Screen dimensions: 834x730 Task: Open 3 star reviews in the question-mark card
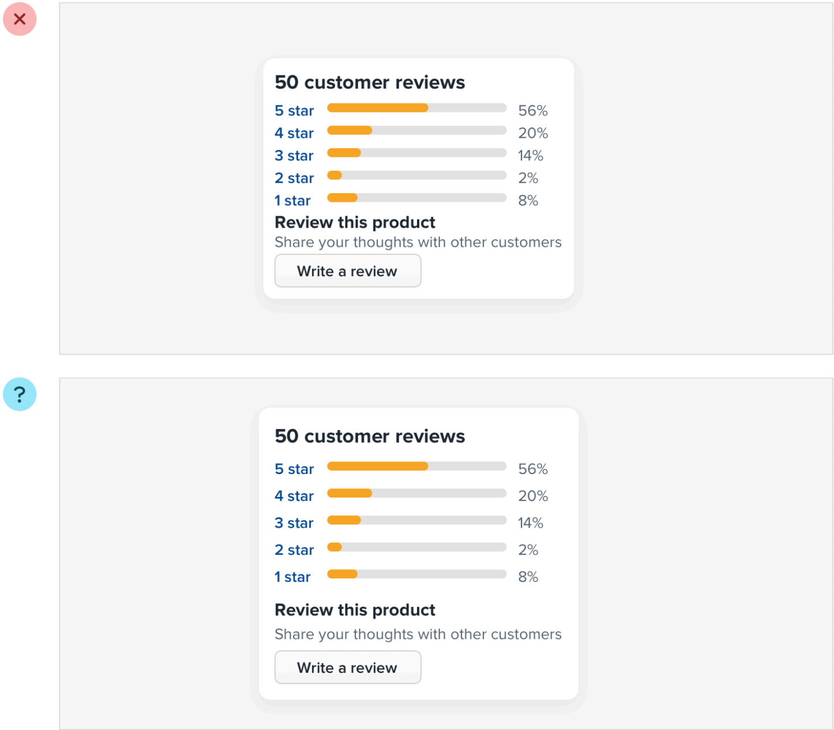(x=294, y=523)
